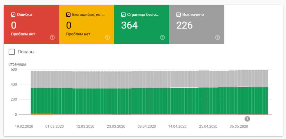
Task: Click the Показы label text
Action: coord(26,52)
